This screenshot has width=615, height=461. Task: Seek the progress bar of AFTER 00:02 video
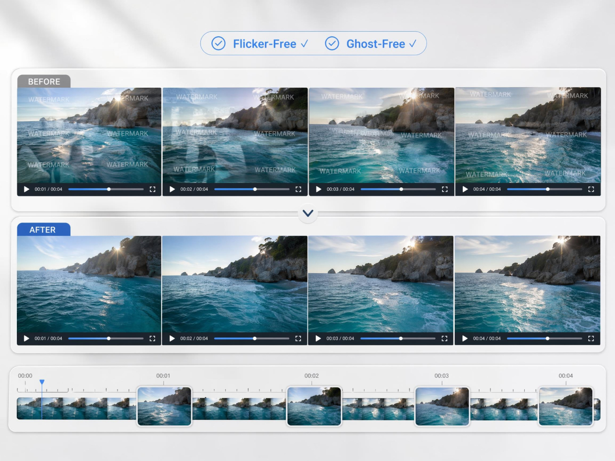252,339
